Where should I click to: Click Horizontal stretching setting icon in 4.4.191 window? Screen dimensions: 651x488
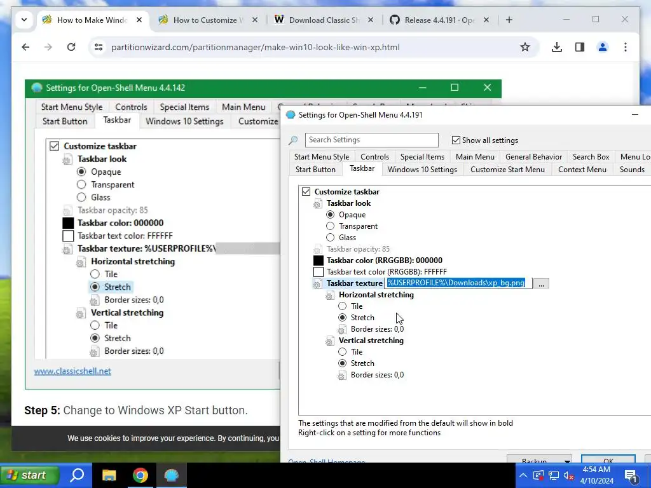330,295
